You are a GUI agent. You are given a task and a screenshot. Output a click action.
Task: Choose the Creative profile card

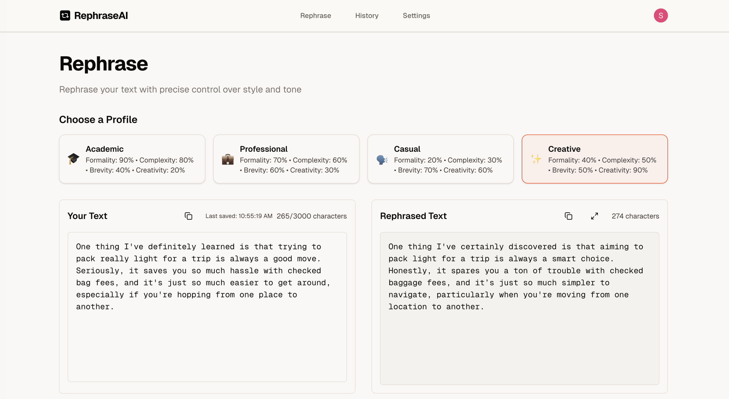coord(595,159)
